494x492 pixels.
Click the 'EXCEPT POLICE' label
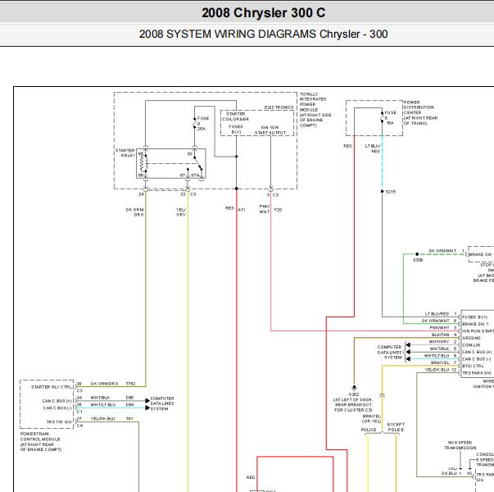pyautogui.click(x=396, y=427)
